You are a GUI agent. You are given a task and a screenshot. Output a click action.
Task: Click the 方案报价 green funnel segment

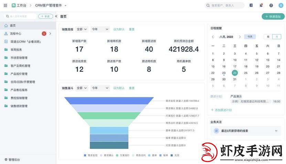point(109,116)
